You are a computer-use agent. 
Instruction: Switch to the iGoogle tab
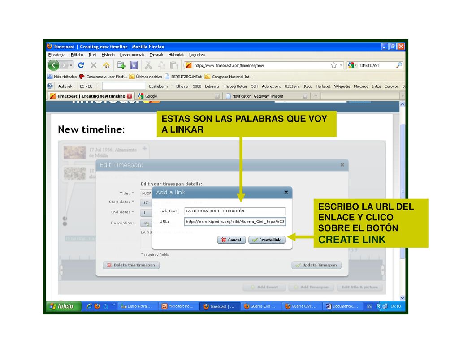(x=178, y=96)
